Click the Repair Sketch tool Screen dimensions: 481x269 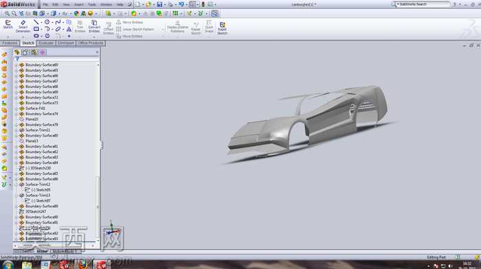[x=196, y=28]
